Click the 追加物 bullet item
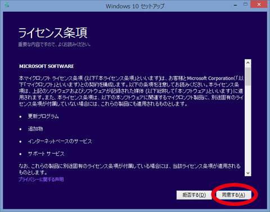The height and width of the screenshot is (212, 270). pos(35,129)
